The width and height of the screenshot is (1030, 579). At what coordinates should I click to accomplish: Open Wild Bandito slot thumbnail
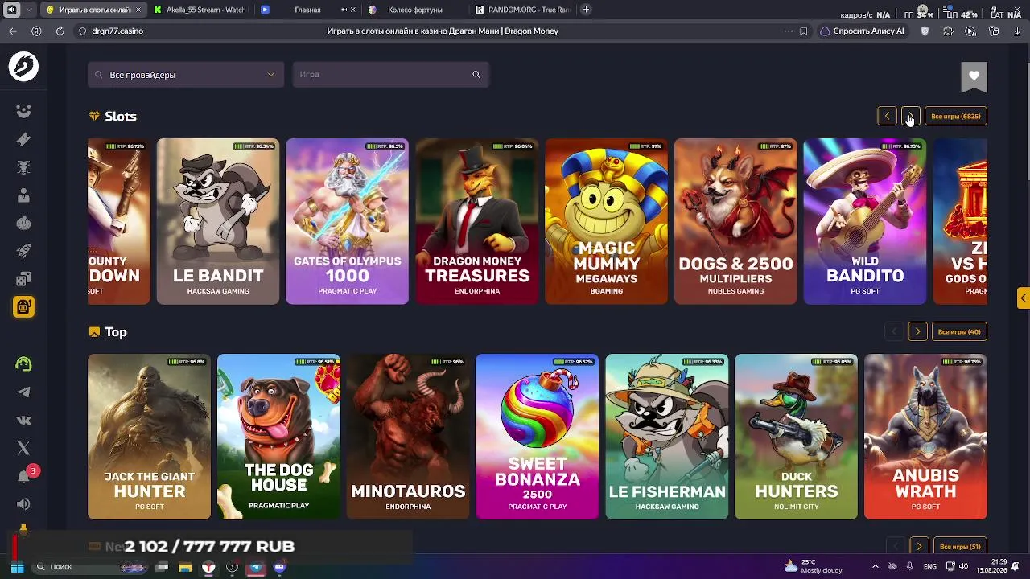(x=865, y=222)
